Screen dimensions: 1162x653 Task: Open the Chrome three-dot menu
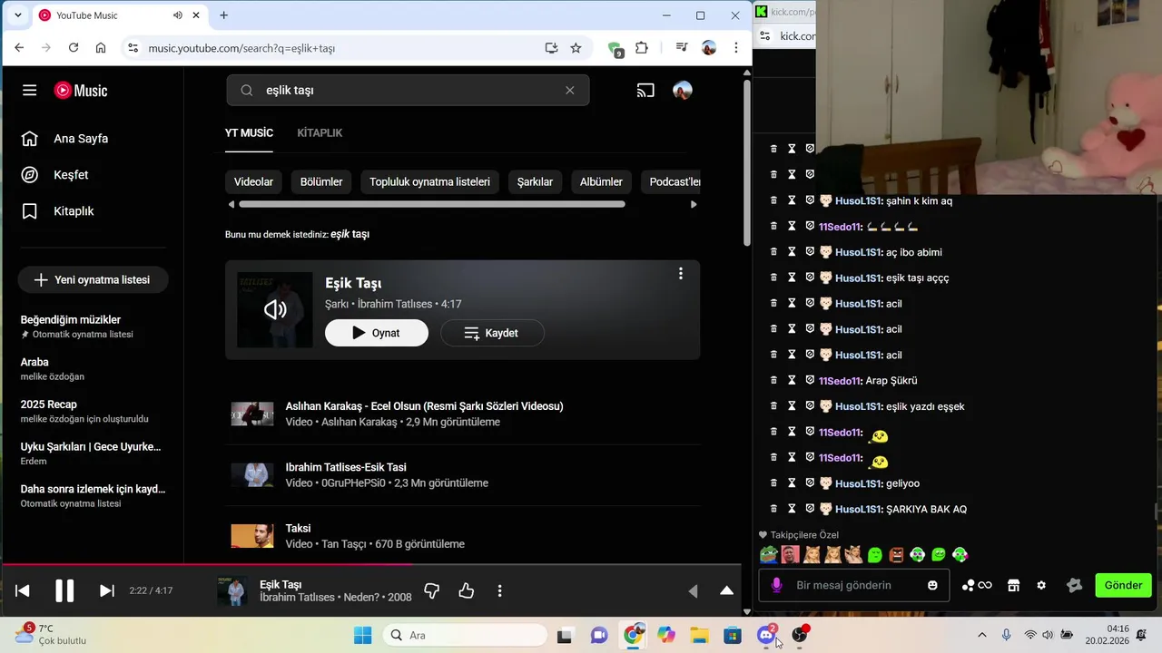(735, 48)
